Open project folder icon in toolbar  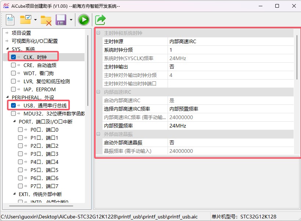(x=26, y=19)
